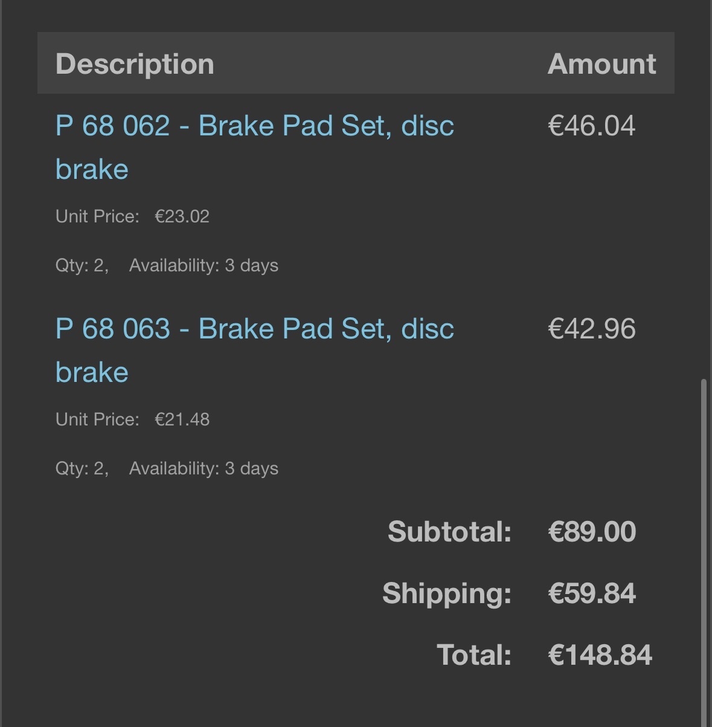This screenshot has width=712, height=727.
Task: Click Qty: 2 under P 68 063
Action: tap(82, 468)
